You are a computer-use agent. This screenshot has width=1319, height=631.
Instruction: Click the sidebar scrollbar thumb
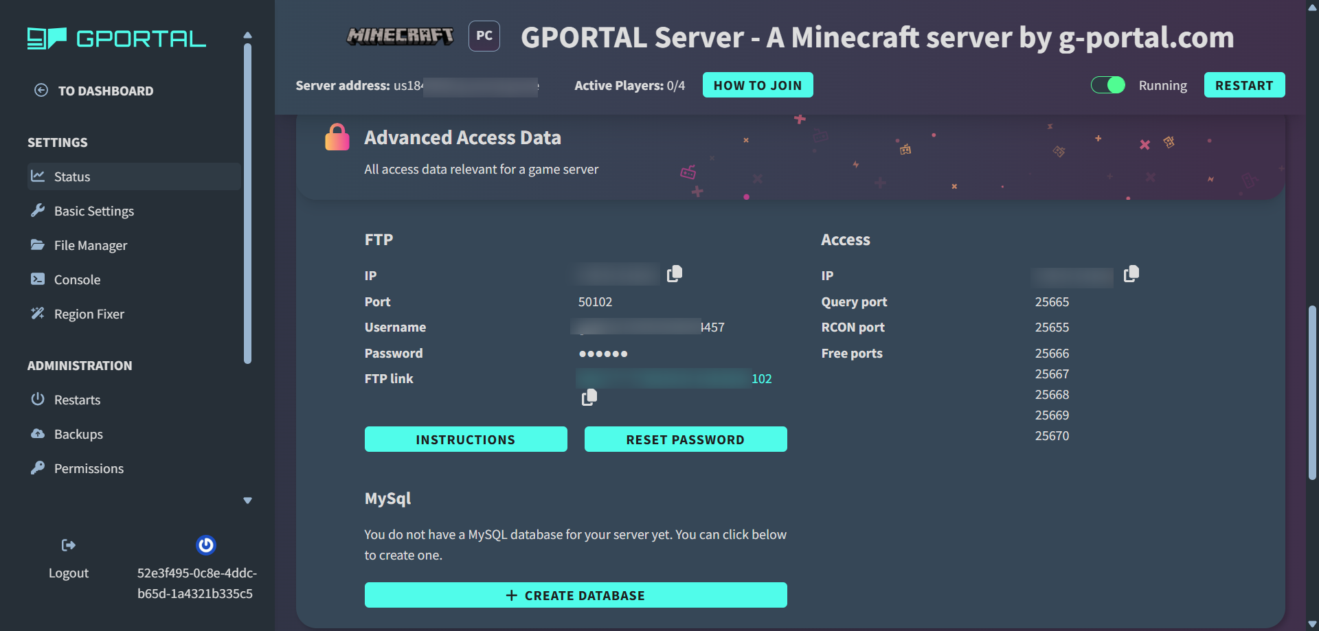pos(247,204)
